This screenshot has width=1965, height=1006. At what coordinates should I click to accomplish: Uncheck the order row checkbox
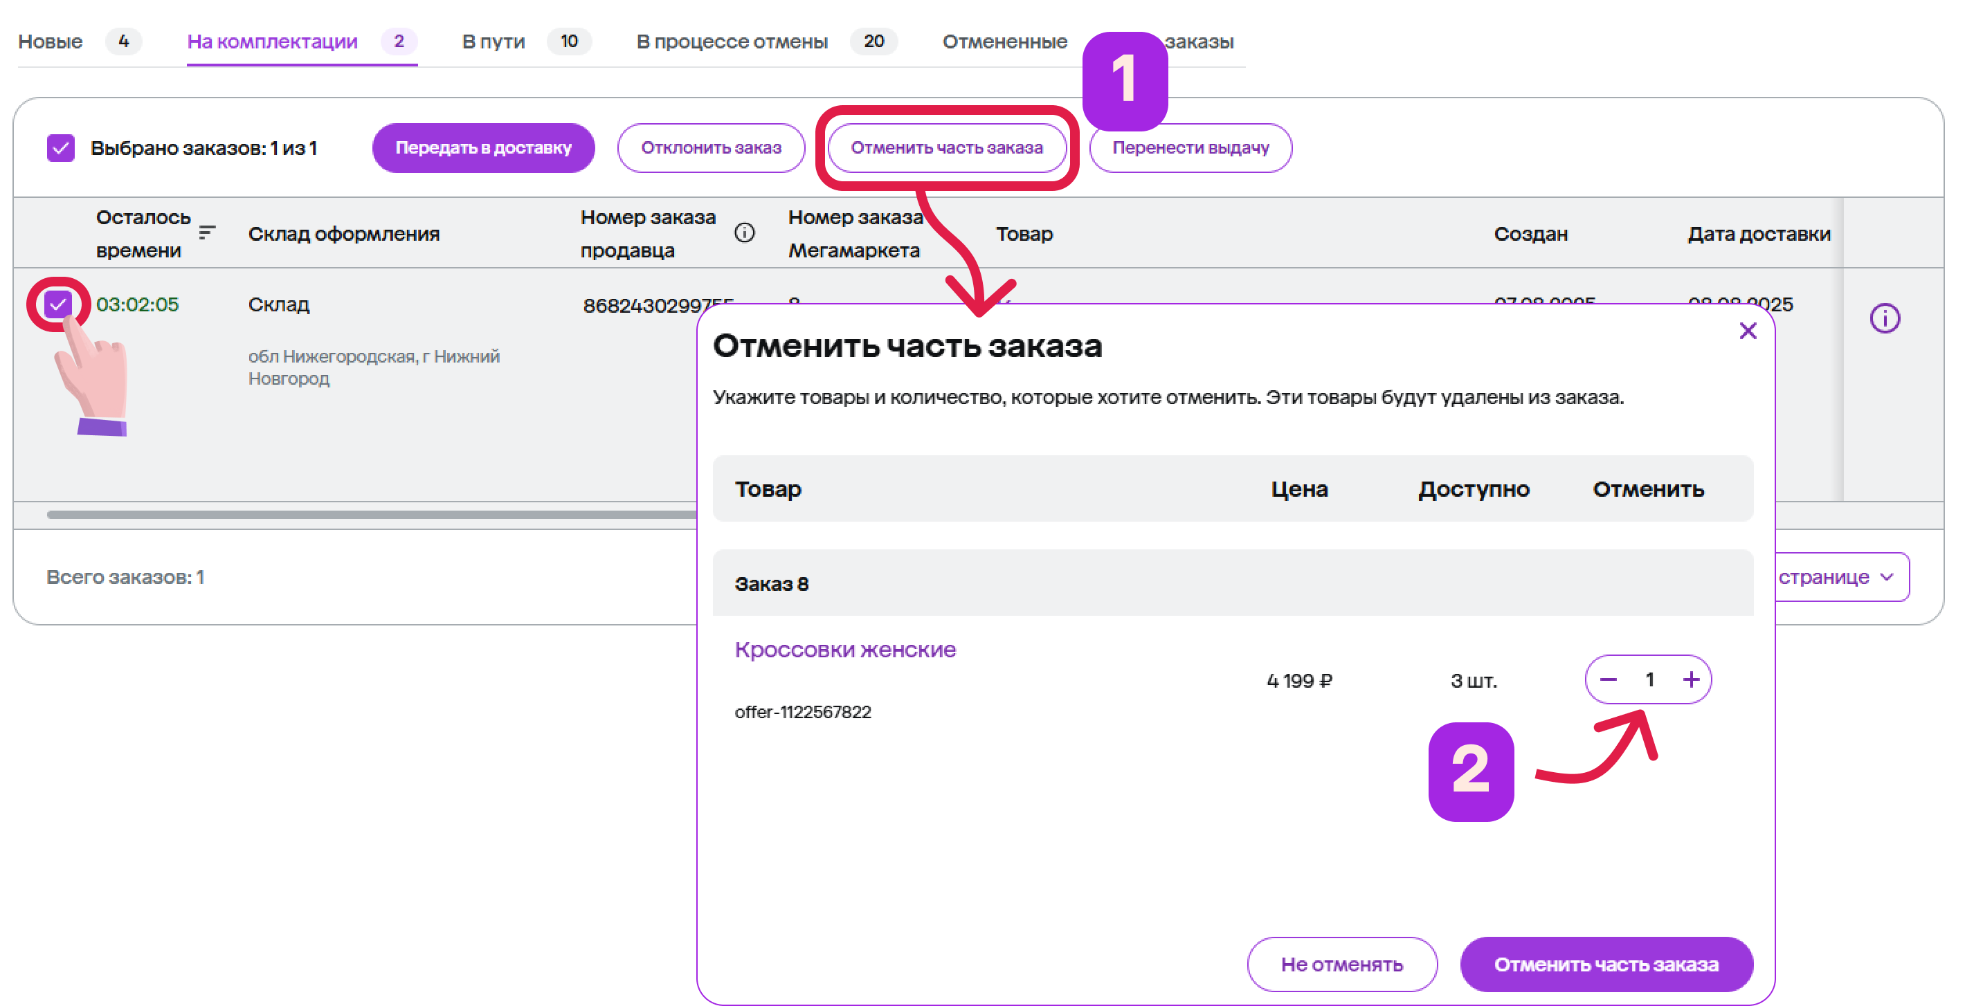pyautogui.click(x=58, y=304)
